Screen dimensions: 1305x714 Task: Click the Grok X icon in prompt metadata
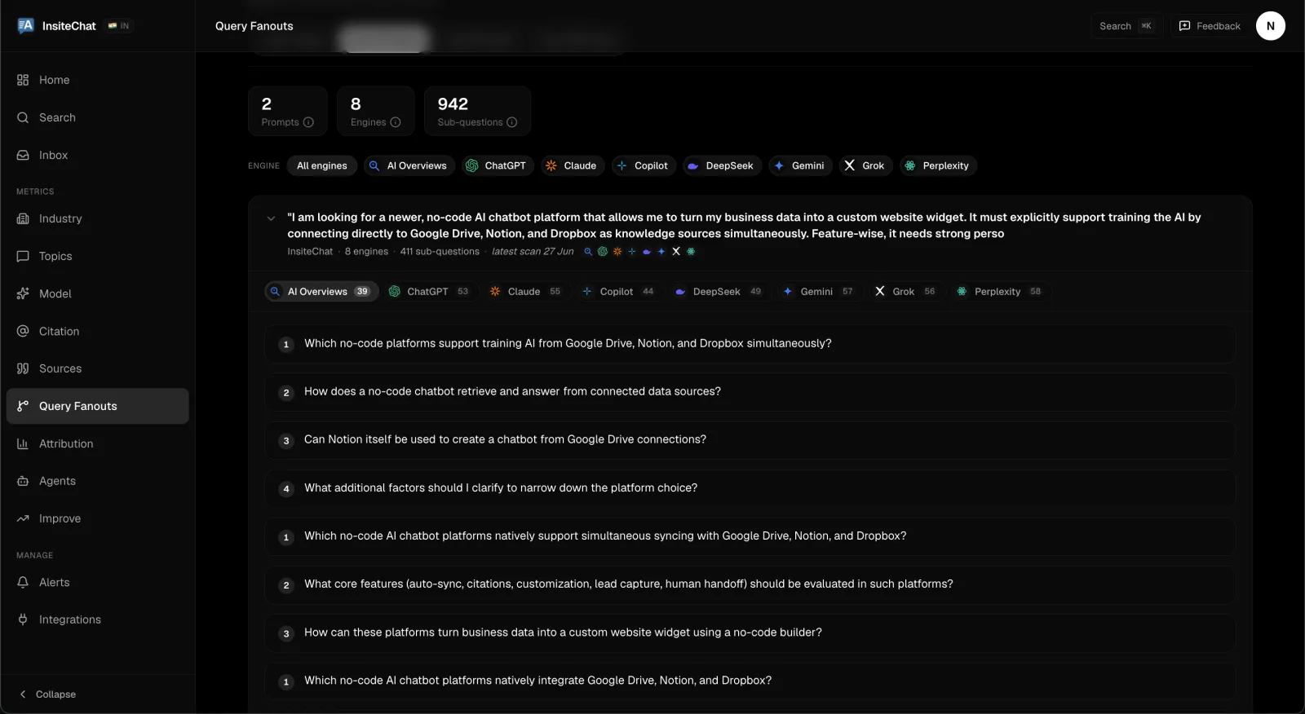tap(676, 252)
